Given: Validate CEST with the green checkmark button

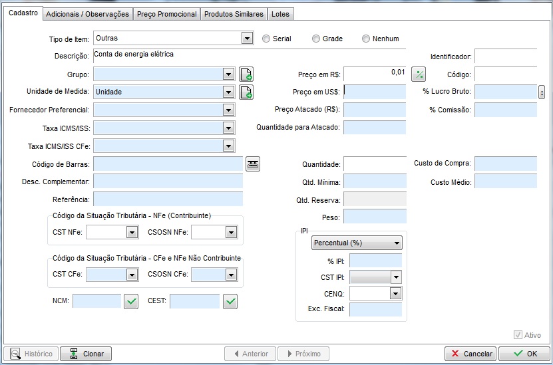Looking at the screenshot, I should pos(230,302).
